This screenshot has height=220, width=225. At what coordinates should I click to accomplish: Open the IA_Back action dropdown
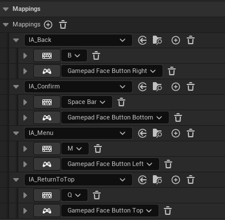coord(78,40)
